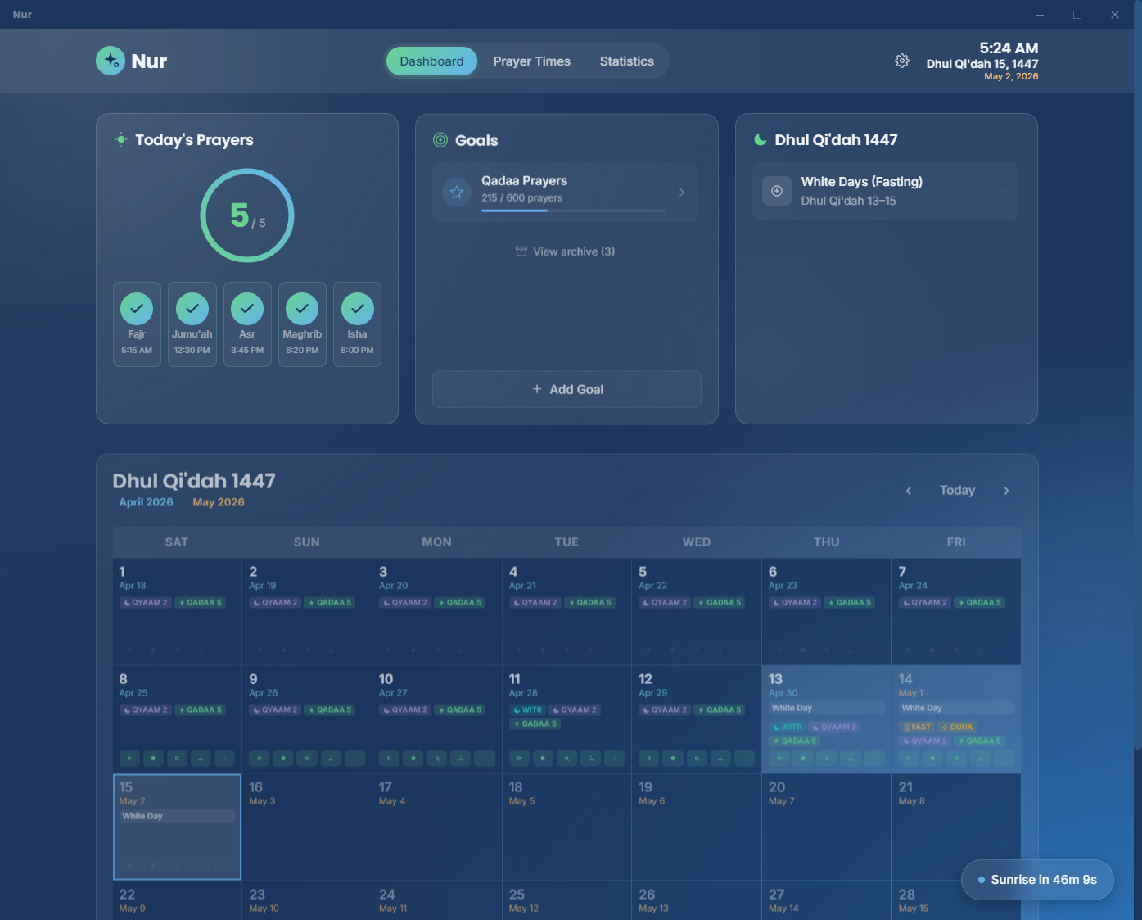Toggle the Maghrib prayer checkmark
This screenshot has width=1142, height=920.
point(302,309)
